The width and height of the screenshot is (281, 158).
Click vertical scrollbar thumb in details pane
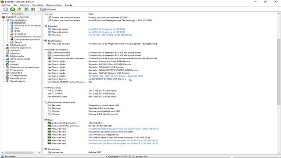278,72
